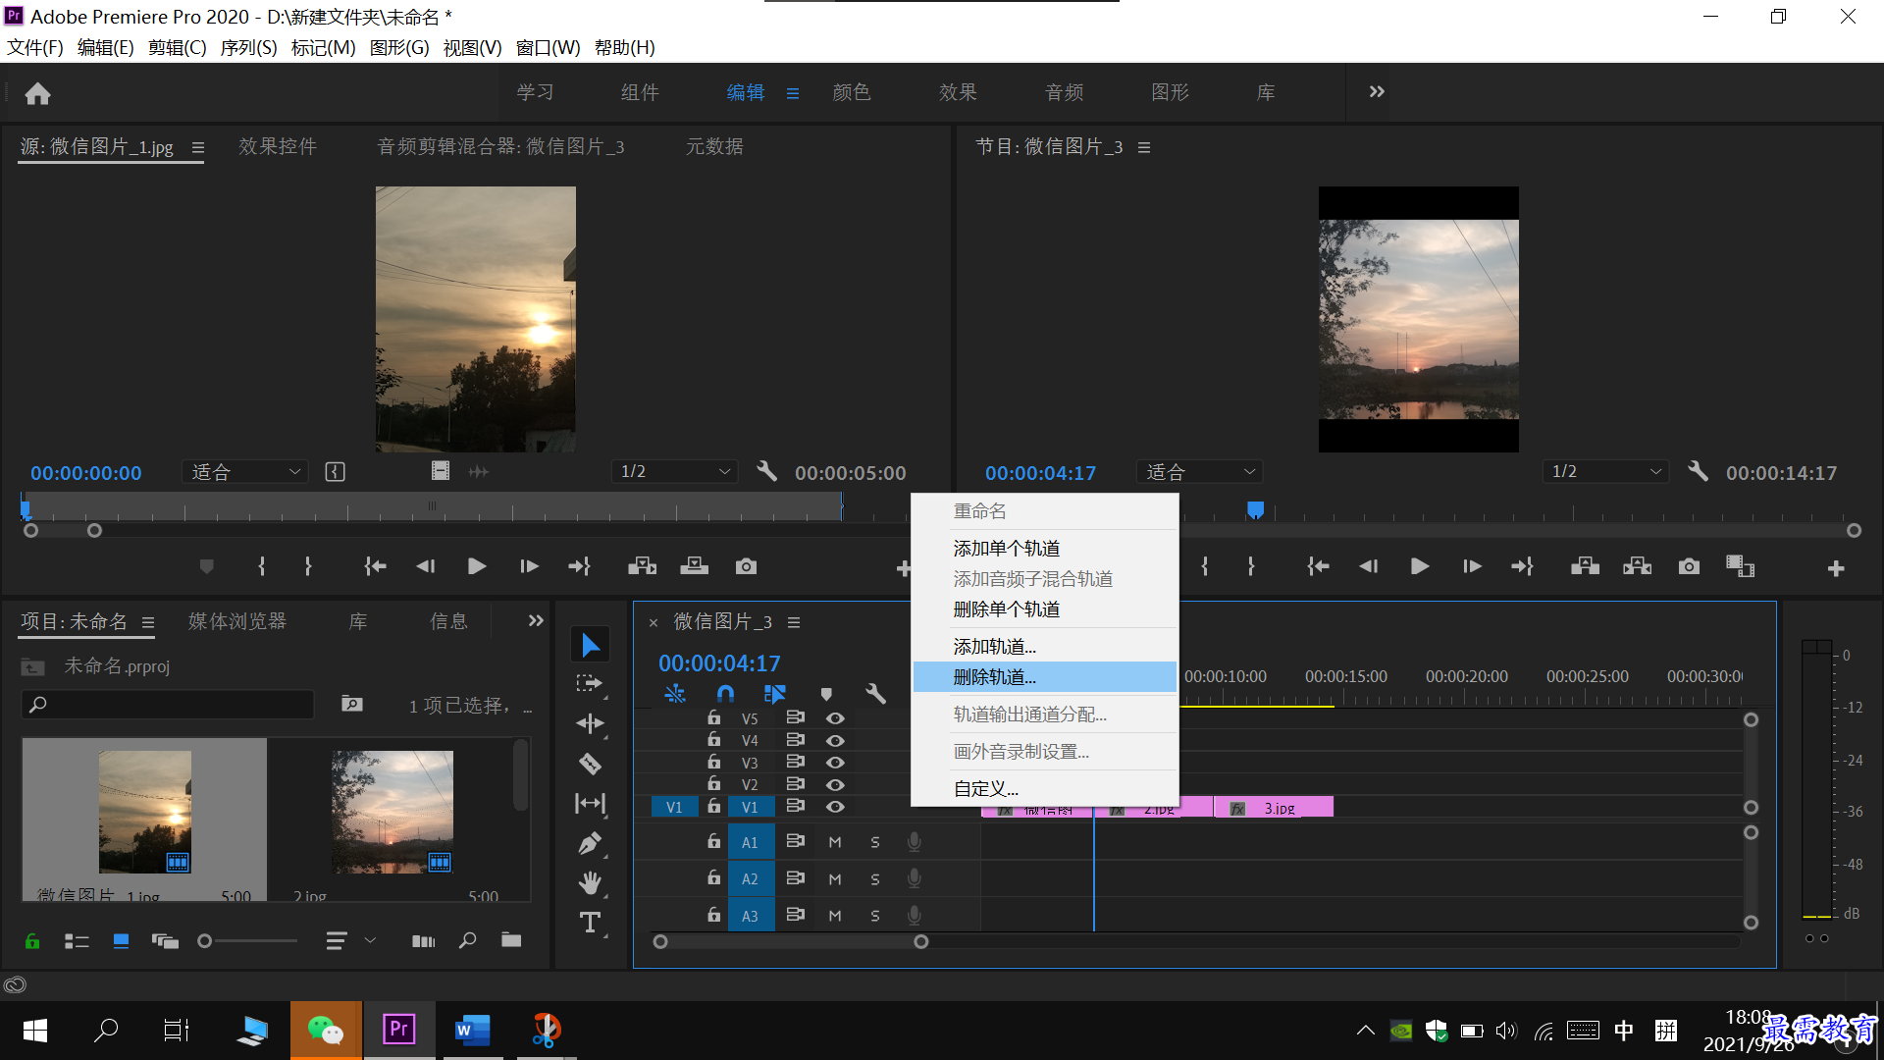Export frame from program monitor camera icon

point(1689,566)
